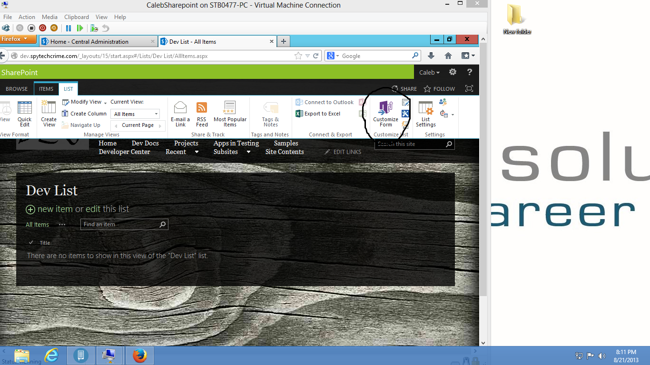The width and height of the screenshot is (650, 365).
Task: Open Quick Edit in the ribbon
Action: click(x=25, y=114)
